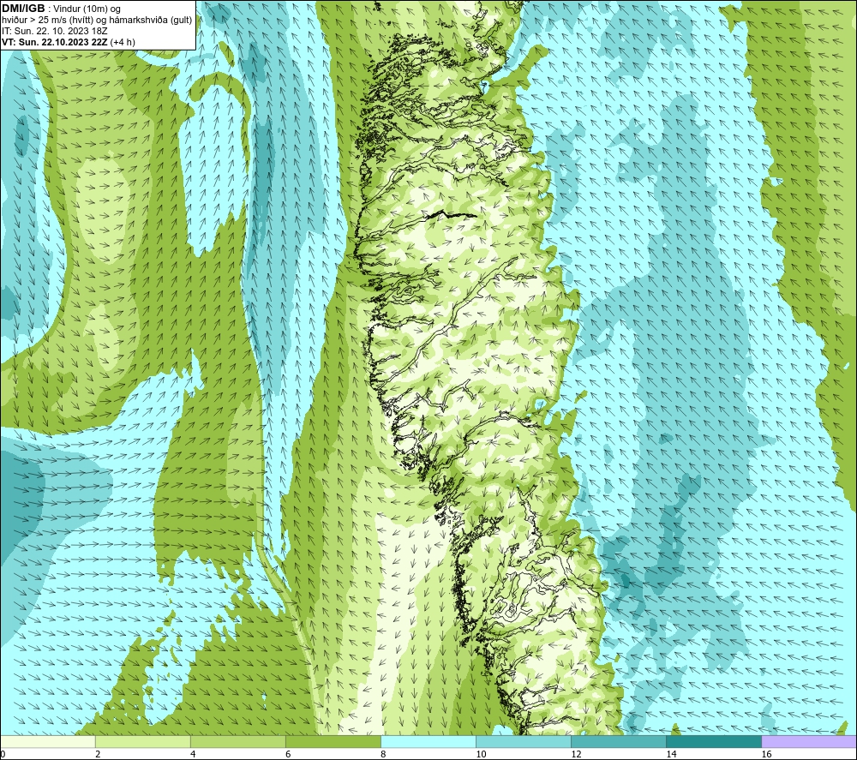Image resolution: width=857 pixels, height=760 pixels.
Task: Click the legend scale value "0"
Action: [x=3, y=754]
